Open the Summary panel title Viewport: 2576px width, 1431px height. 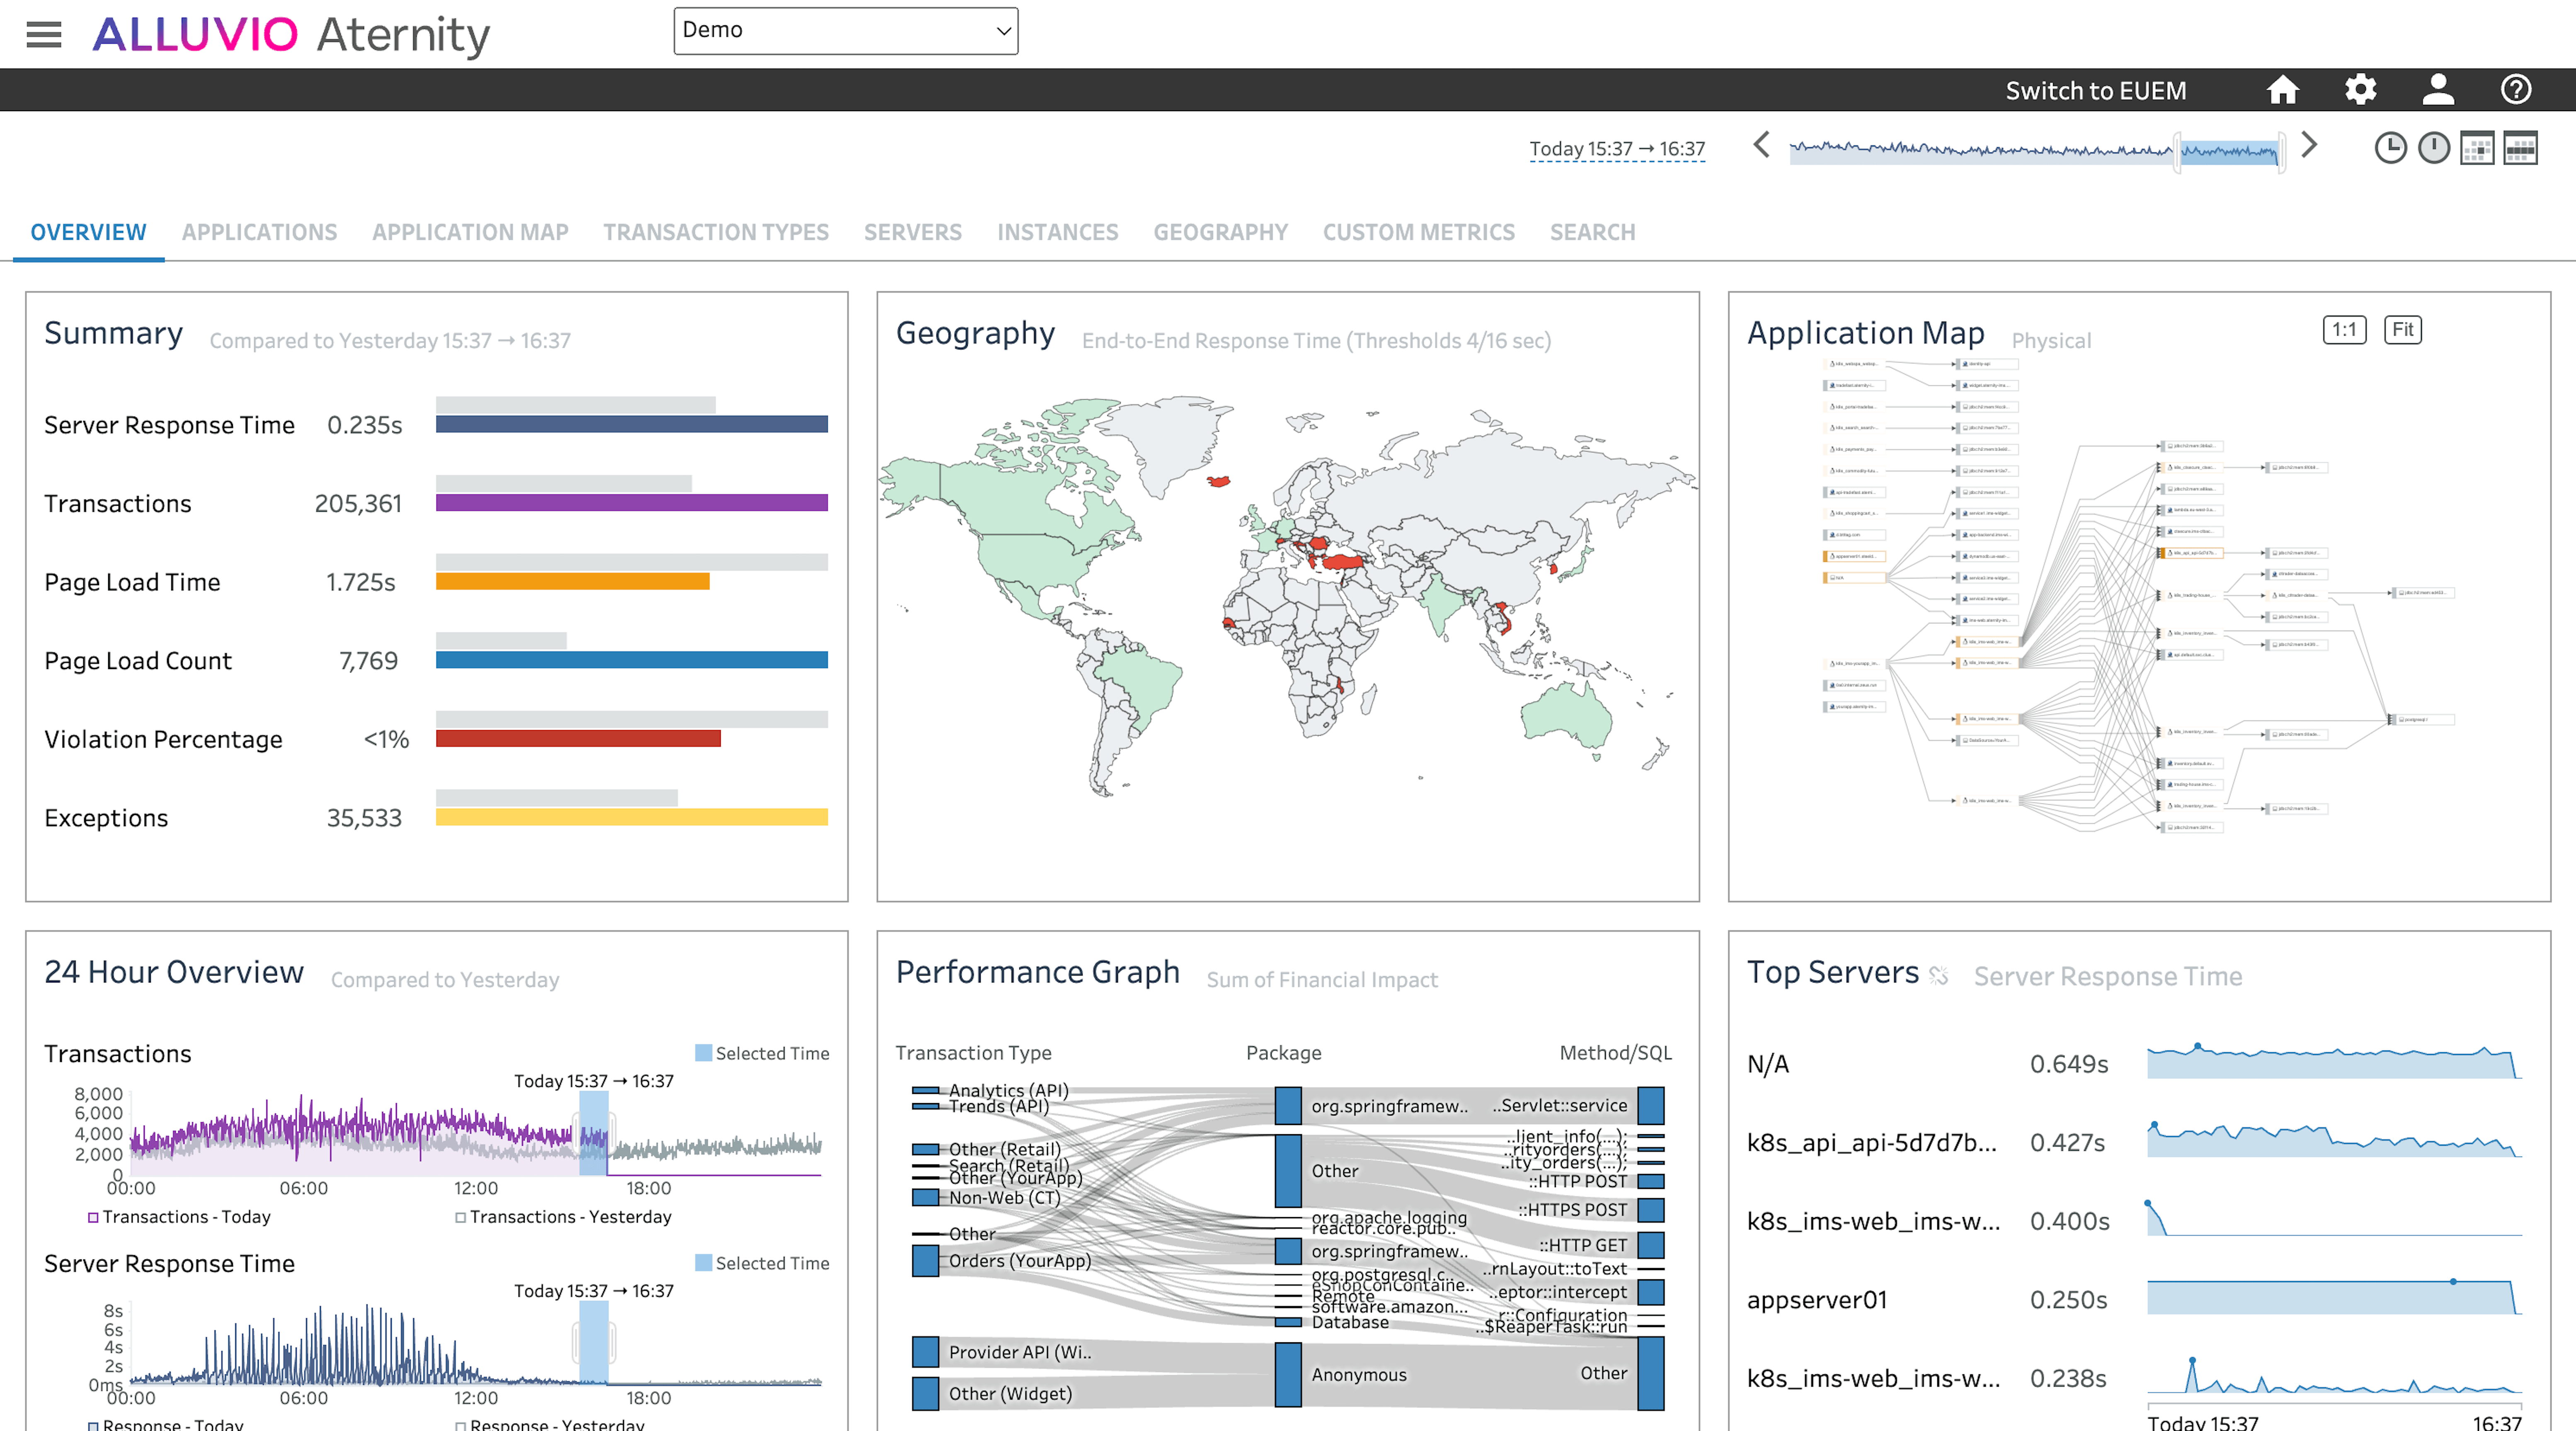[113, 333]
